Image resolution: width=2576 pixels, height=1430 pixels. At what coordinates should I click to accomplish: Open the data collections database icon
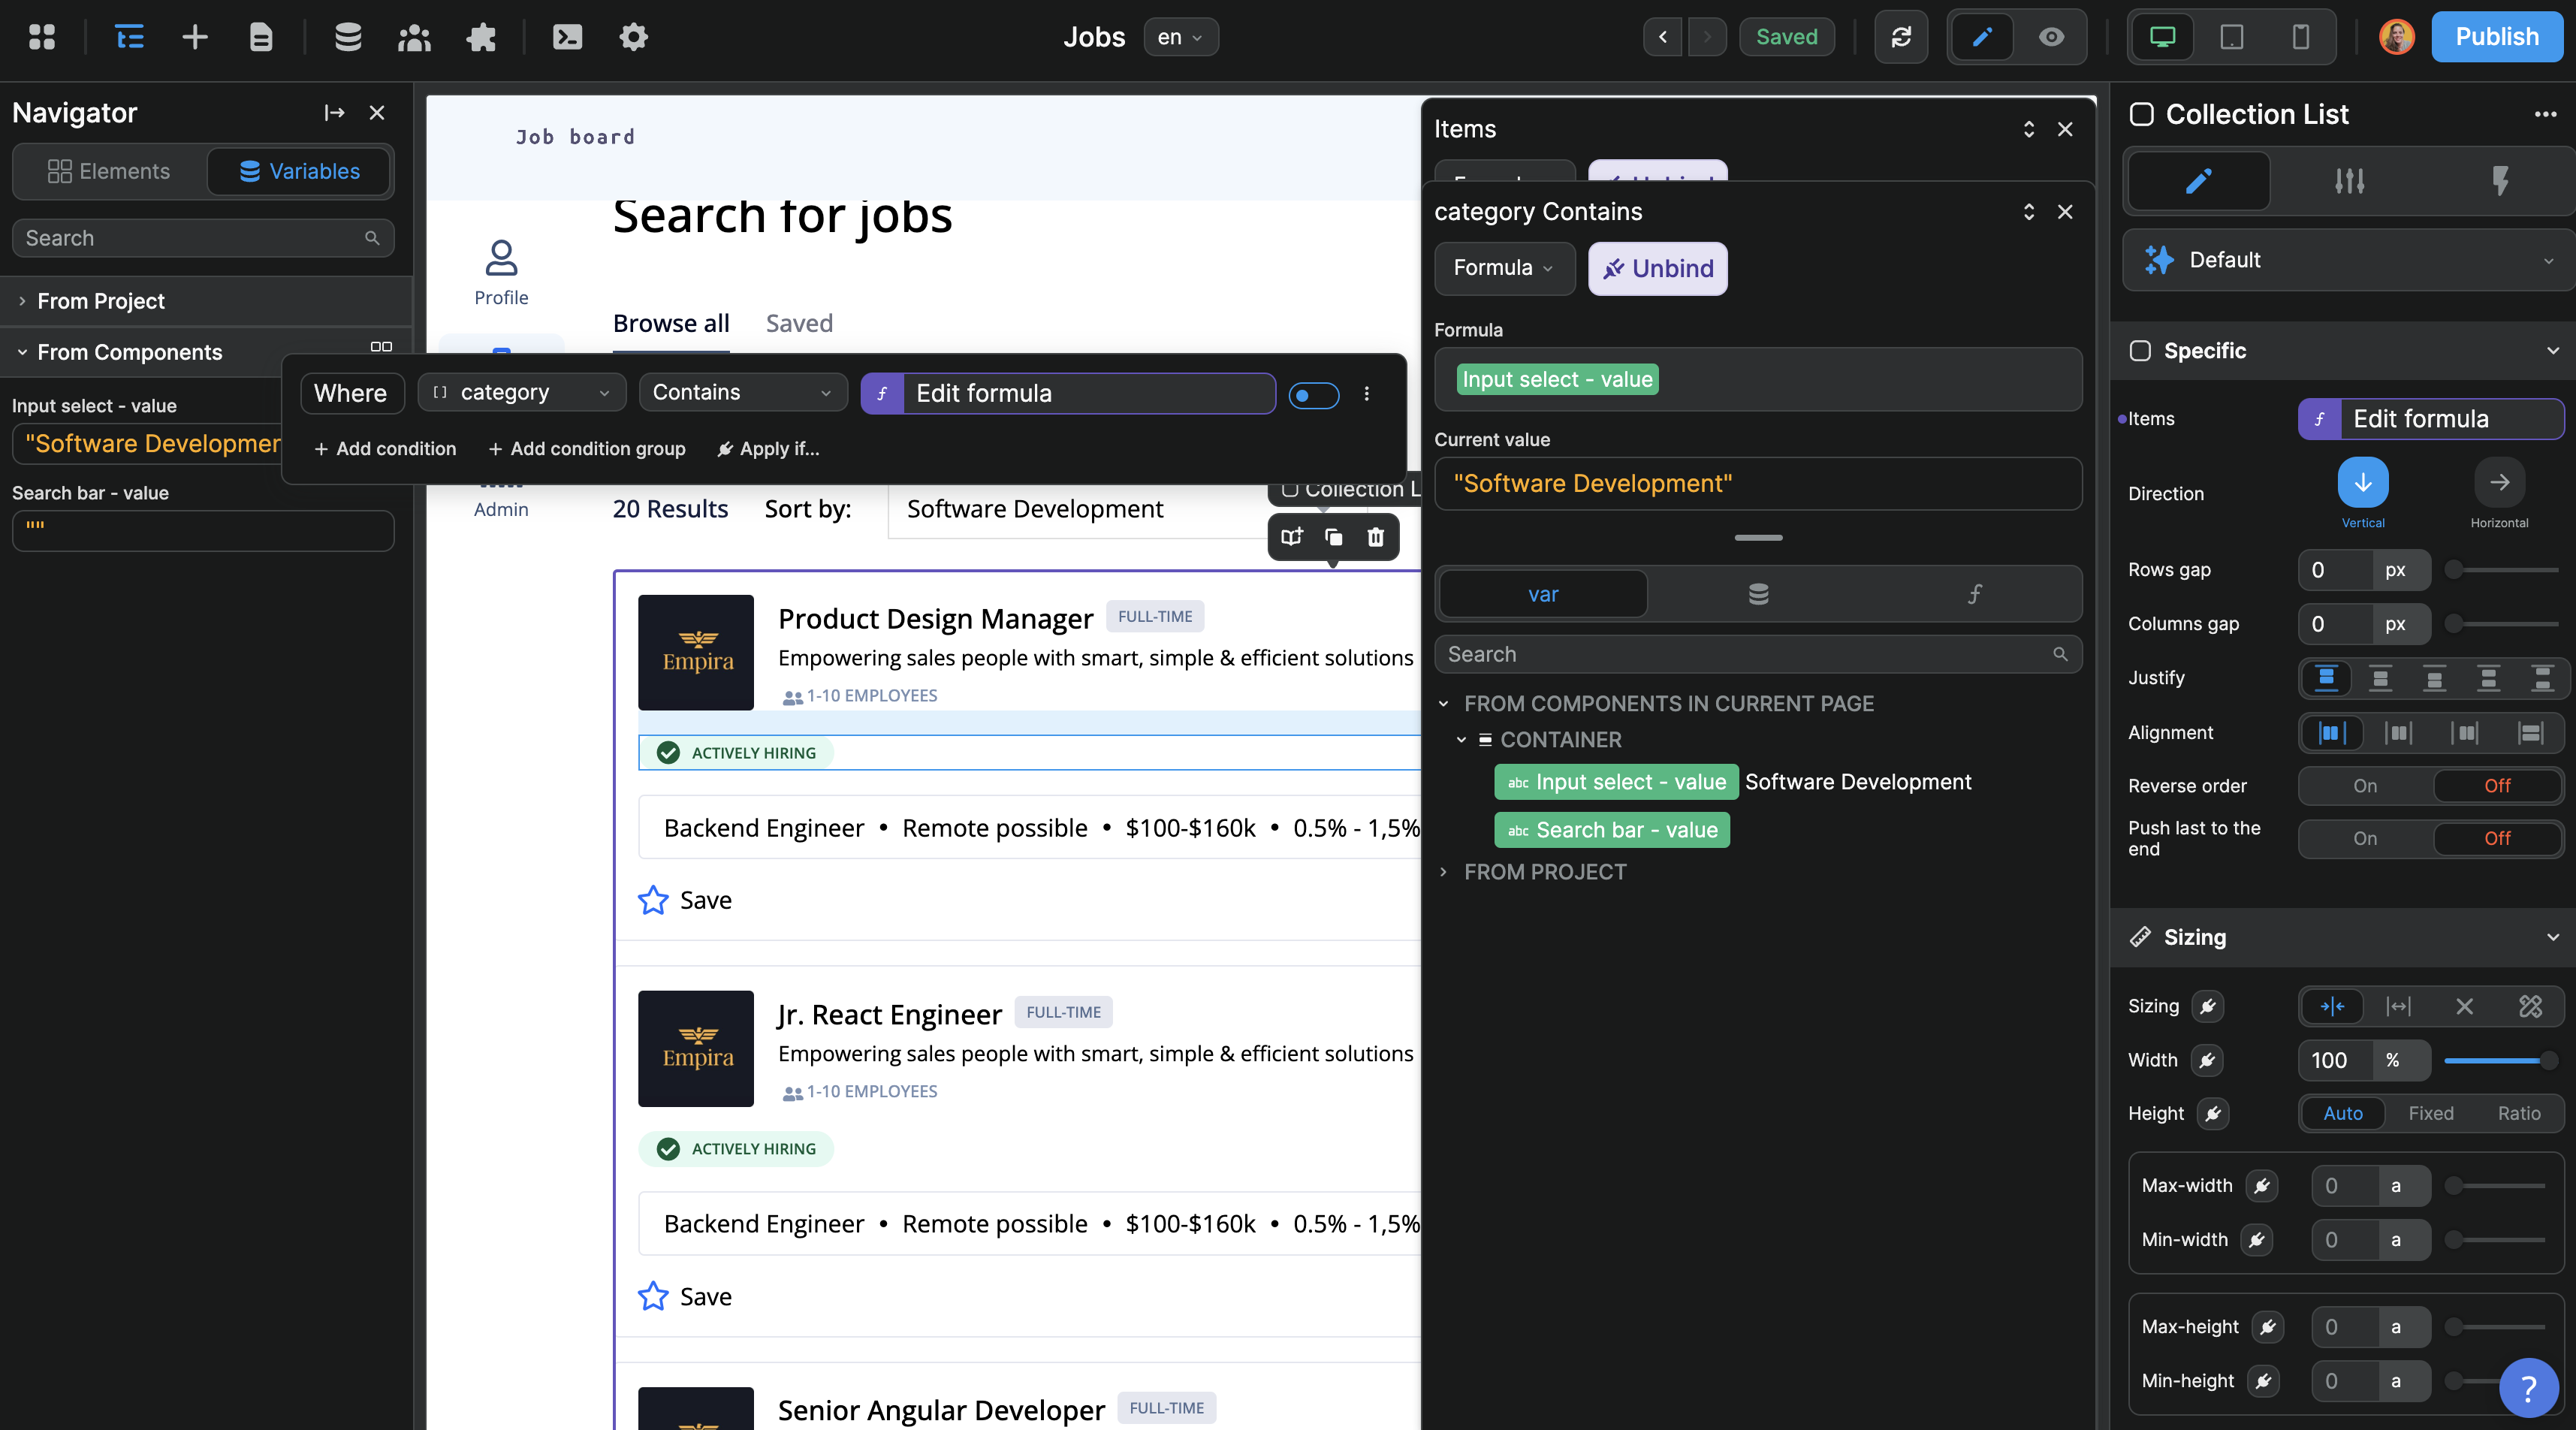coord(347,37)
